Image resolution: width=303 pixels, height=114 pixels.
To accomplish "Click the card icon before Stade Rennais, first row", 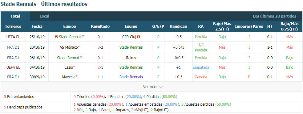I will 57,37.
